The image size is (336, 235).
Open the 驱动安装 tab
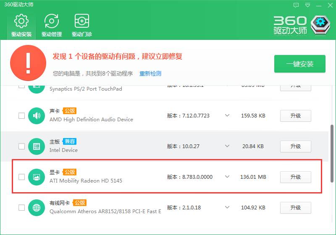[x=21, y=26]
